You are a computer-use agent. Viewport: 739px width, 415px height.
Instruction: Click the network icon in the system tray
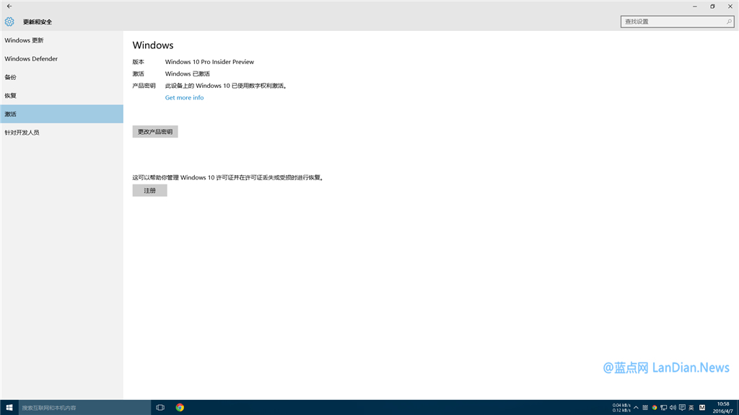(x=664, y=407)
